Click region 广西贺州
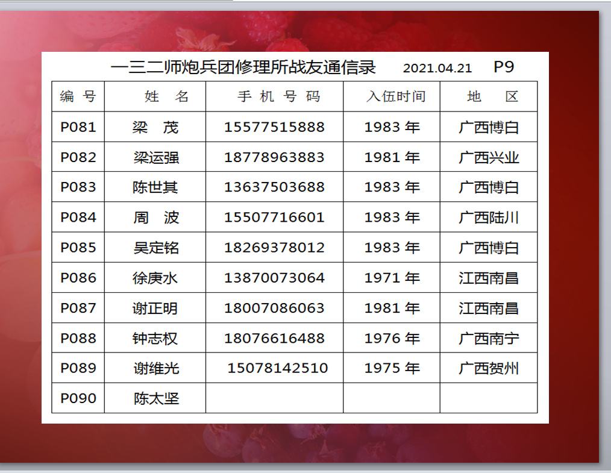Image resolution: width=611 pixels, height=473 pixels. point(489,368)
